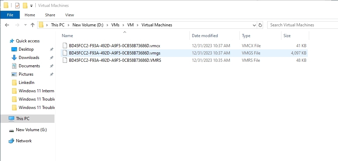338x161 pixels.
Task: Open the LinkedIn folder in sidebar
Action: (x=26, y=83)
